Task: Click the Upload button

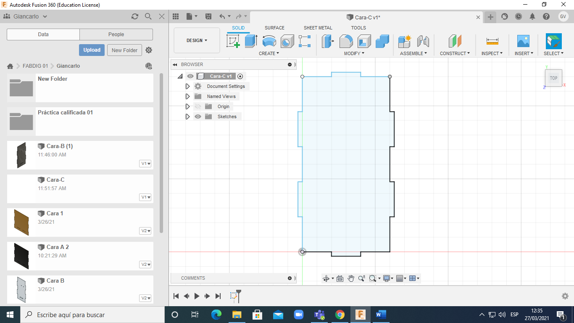Action: 92,50
